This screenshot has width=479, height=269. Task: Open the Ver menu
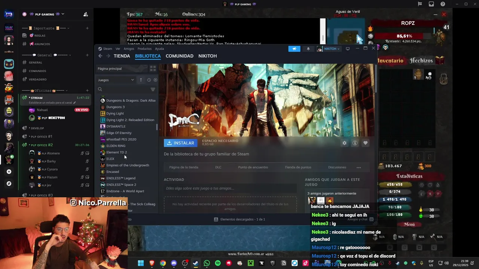tap(118, 49)
